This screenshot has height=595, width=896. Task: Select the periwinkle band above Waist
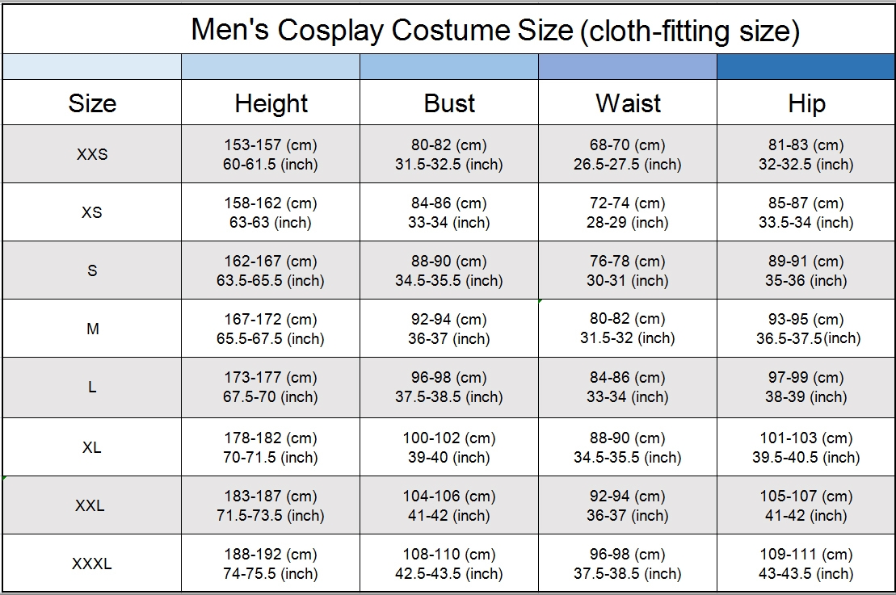click(628, 67)
